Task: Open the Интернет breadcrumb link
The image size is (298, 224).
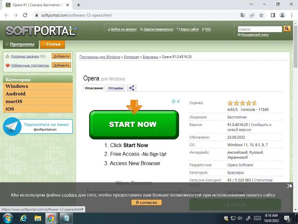Action: (132, 57)
